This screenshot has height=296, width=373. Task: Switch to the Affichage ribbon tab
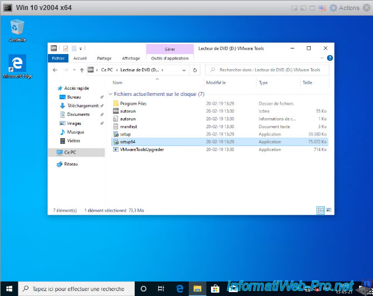click(x=131, y=58)
